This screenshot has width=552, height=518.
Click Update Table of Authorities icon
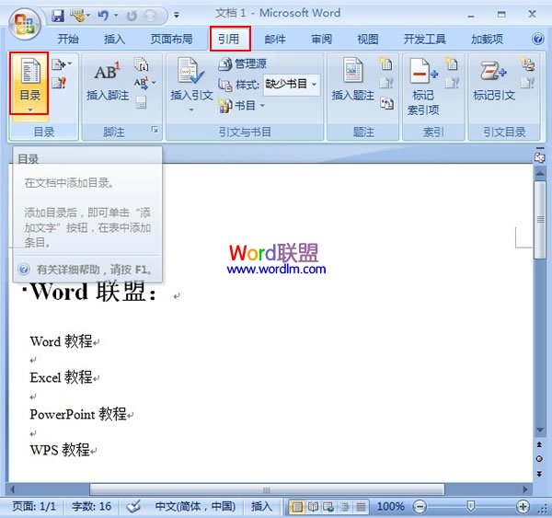(x=527, y=83)
